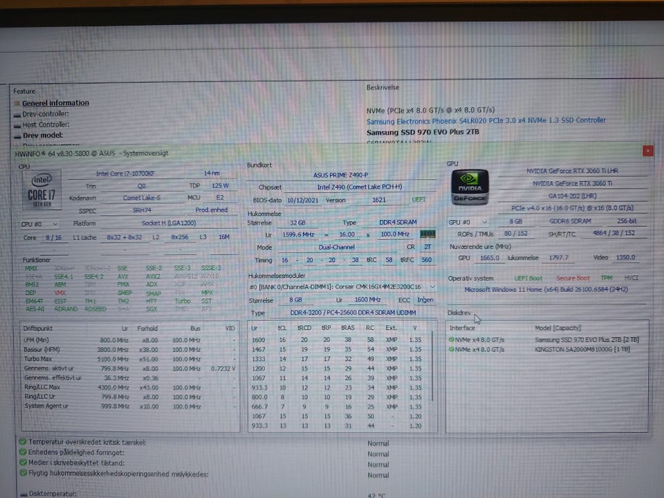Click the NVIDIA GeForce logo
Viewport: 664px width, 498px height.
point(470,187)
